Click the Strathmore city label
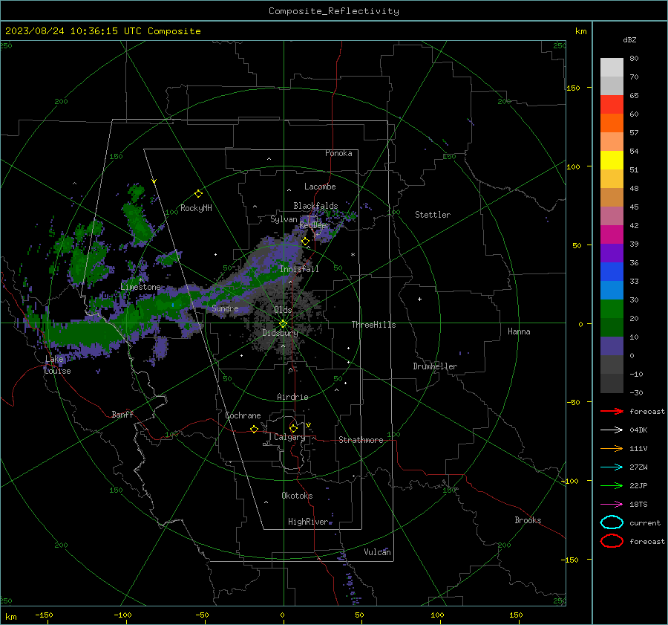The height and width of the screenshot is (625, 668). (361, 440)
